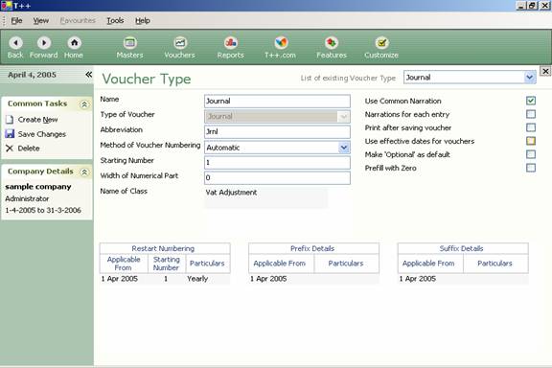Open the File menu
Image resolution: width=552 pixels, height=368 pixels.
[x=16, y=20]
